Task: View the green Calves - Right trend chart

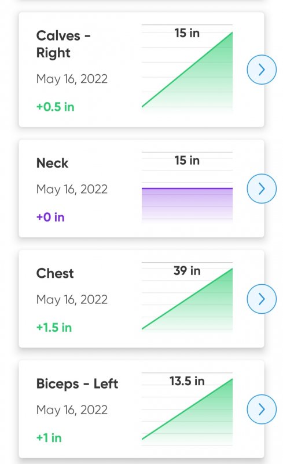Action: point(187,68)
